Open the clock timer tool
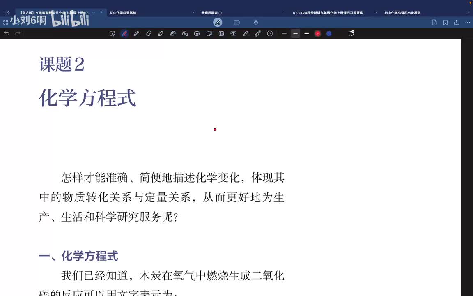 (270, 34)
